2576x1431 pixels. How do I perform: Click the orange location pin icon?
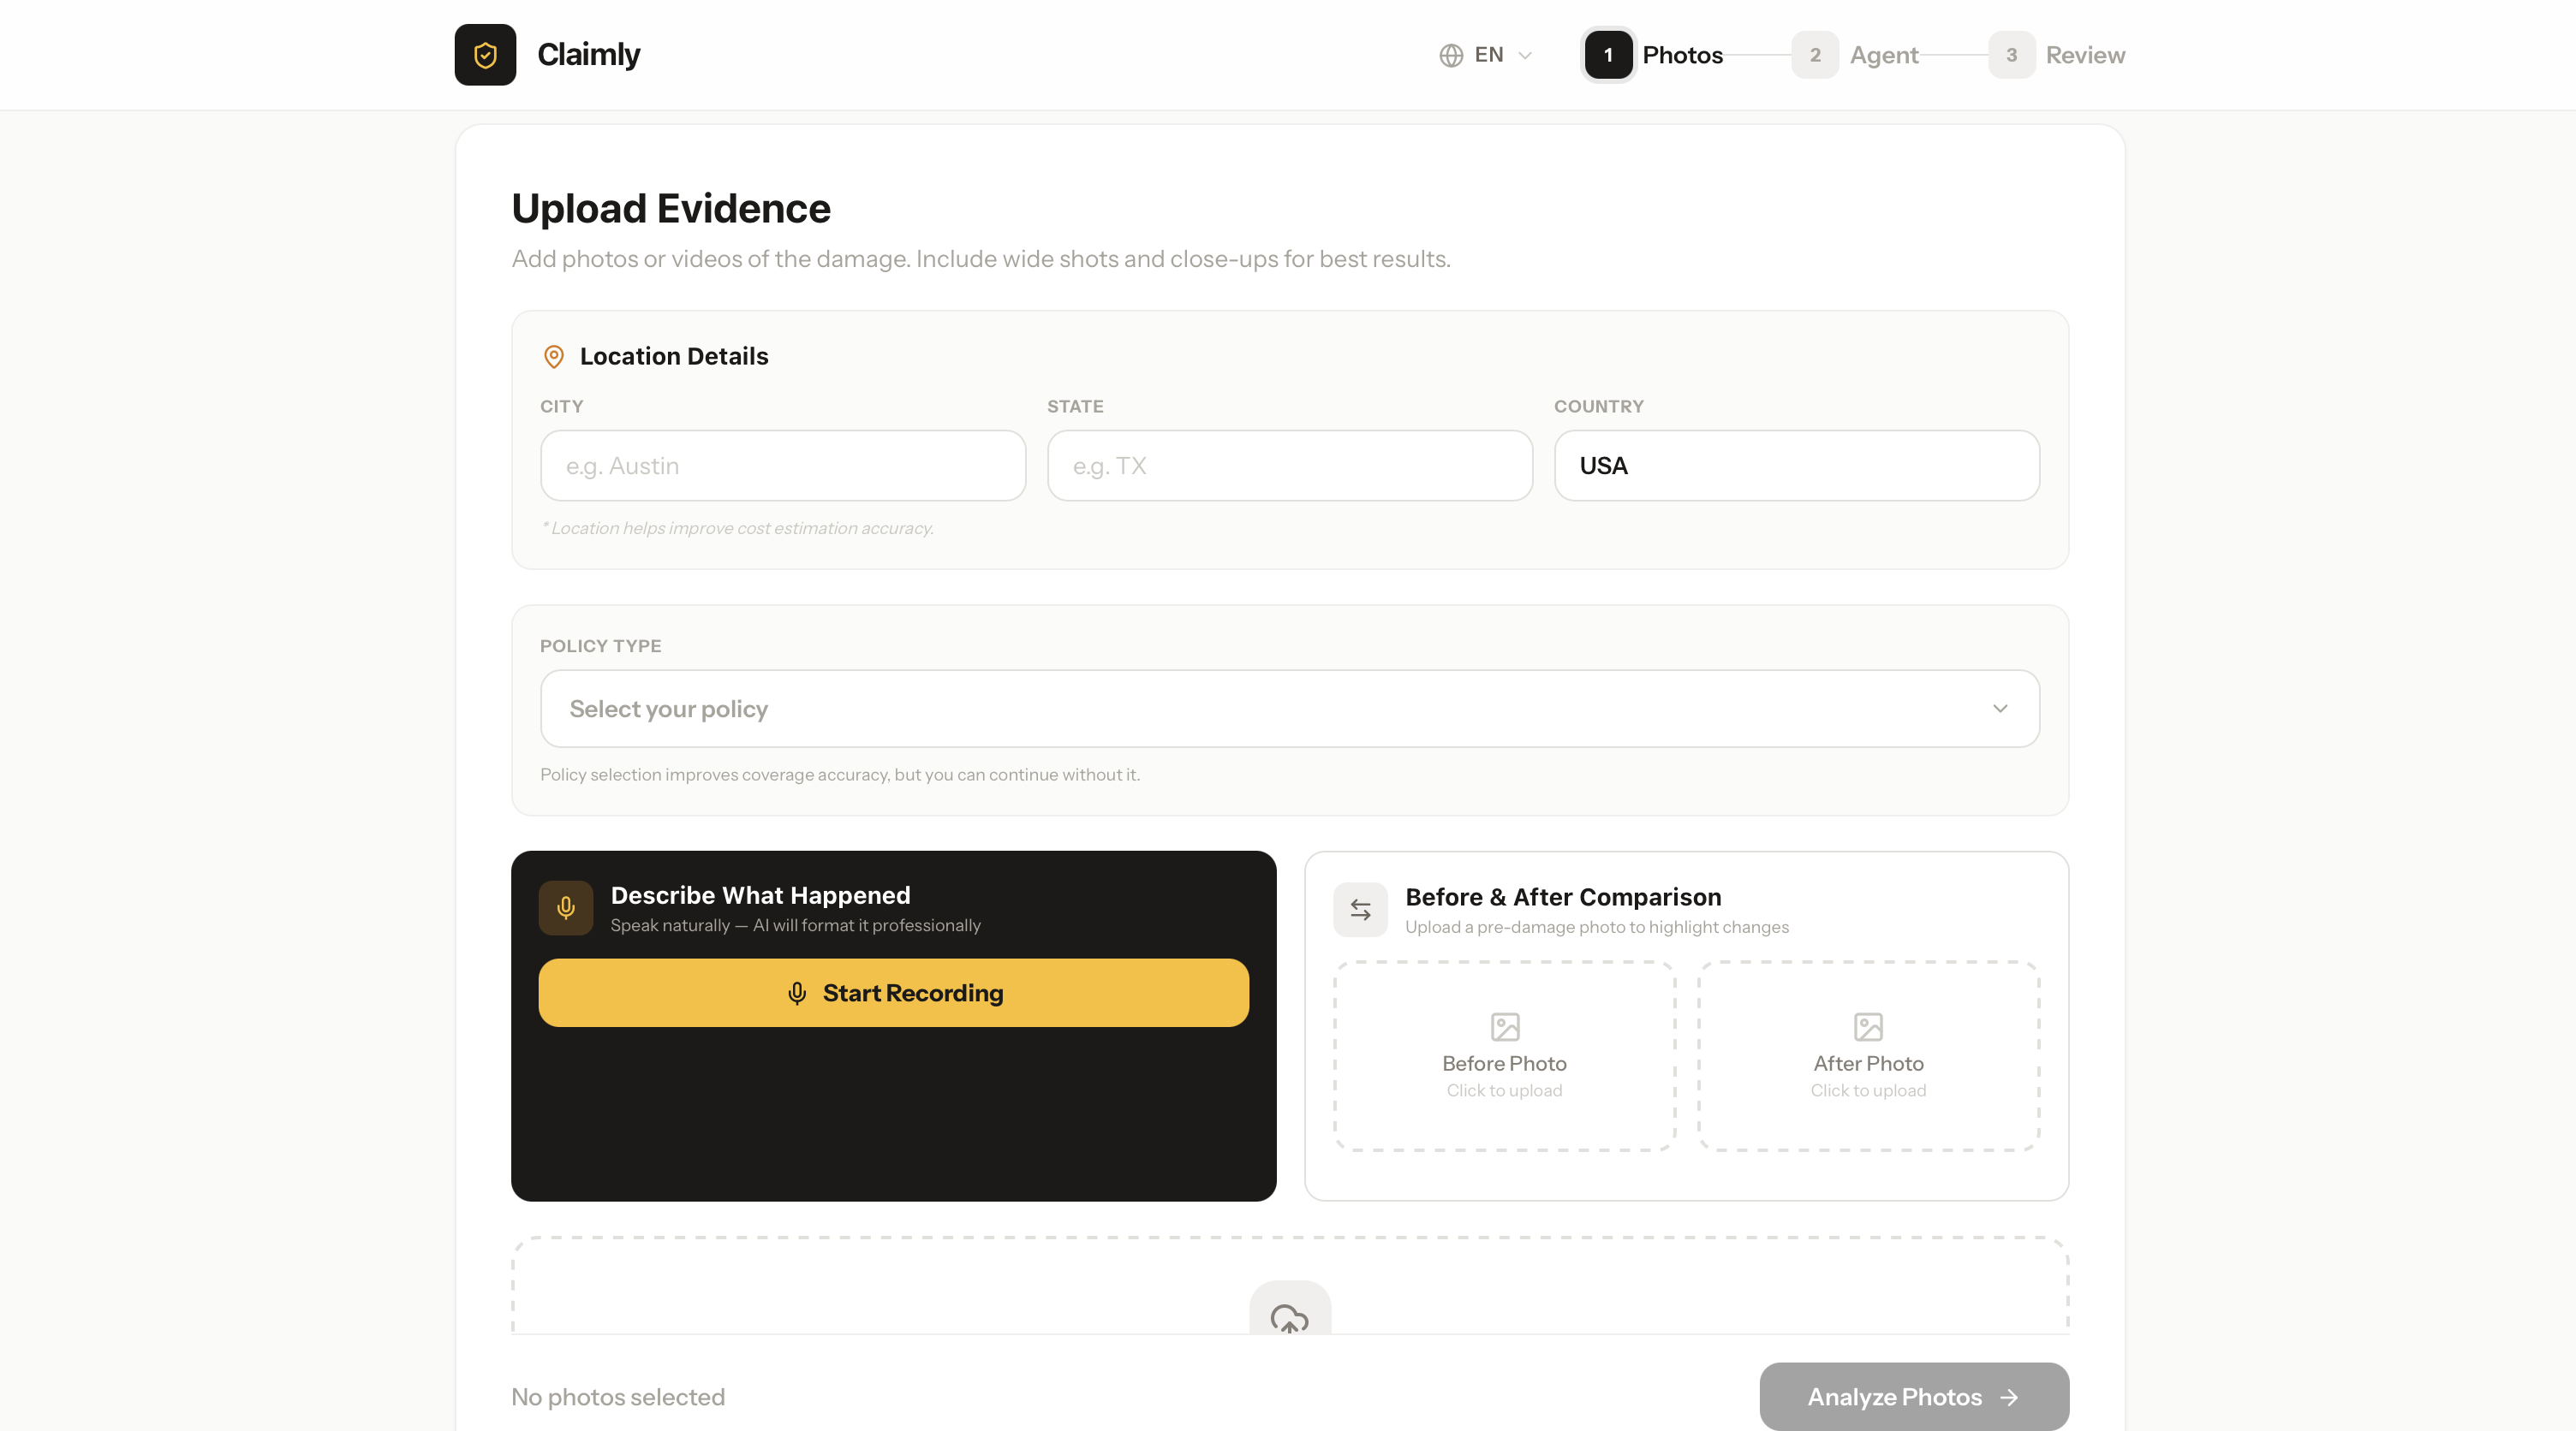point(553,357)
